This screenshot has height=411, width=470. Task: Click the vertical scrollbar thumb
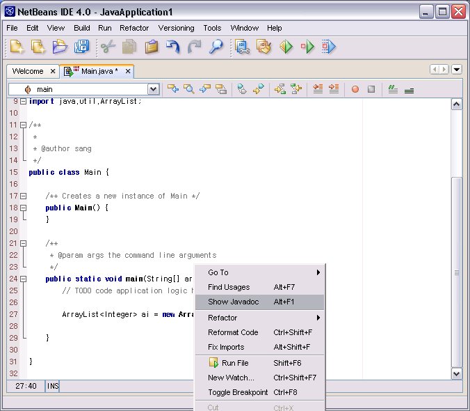pos(457,272)
